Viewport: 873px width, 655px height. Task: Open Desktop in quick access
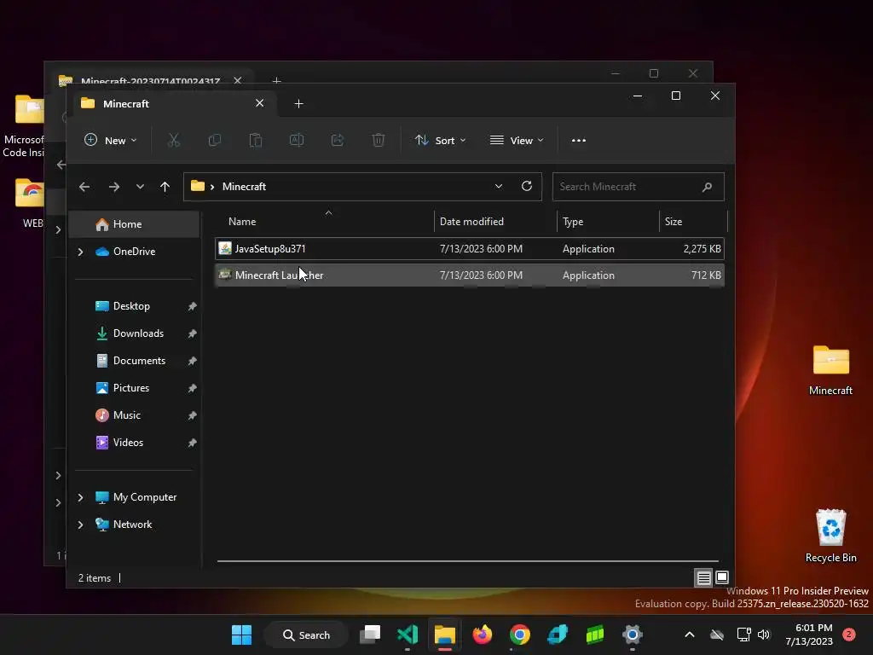click(x=131, y=306)
